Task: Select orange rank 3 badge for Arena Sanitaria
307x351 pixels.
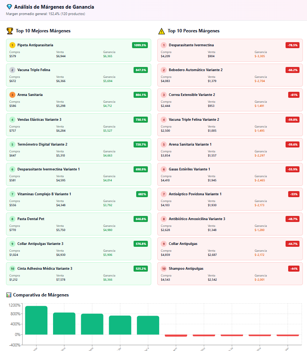Action: pyautogui.click(x=12, y=95)
